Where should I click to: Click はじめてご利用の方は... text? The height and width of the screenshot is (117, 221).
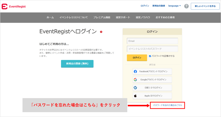pos(54,44)
